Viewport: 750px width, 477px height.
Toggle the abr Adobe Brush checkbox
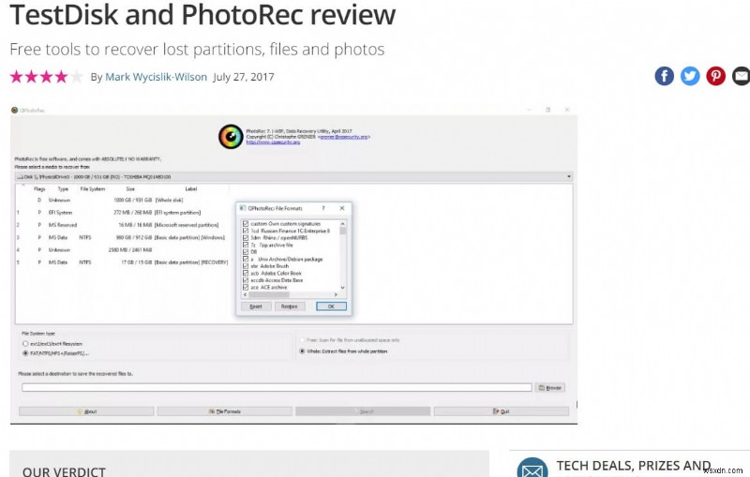click(x=246, y=266)
